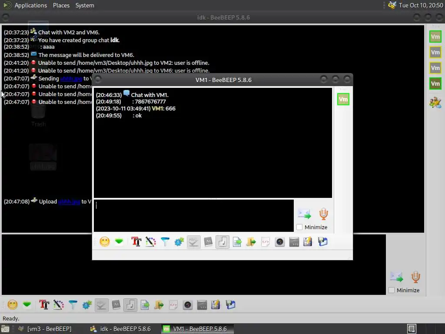Send message with arrow icon in VM1 window
The image size is (445, 334).
tap(304, 214)
